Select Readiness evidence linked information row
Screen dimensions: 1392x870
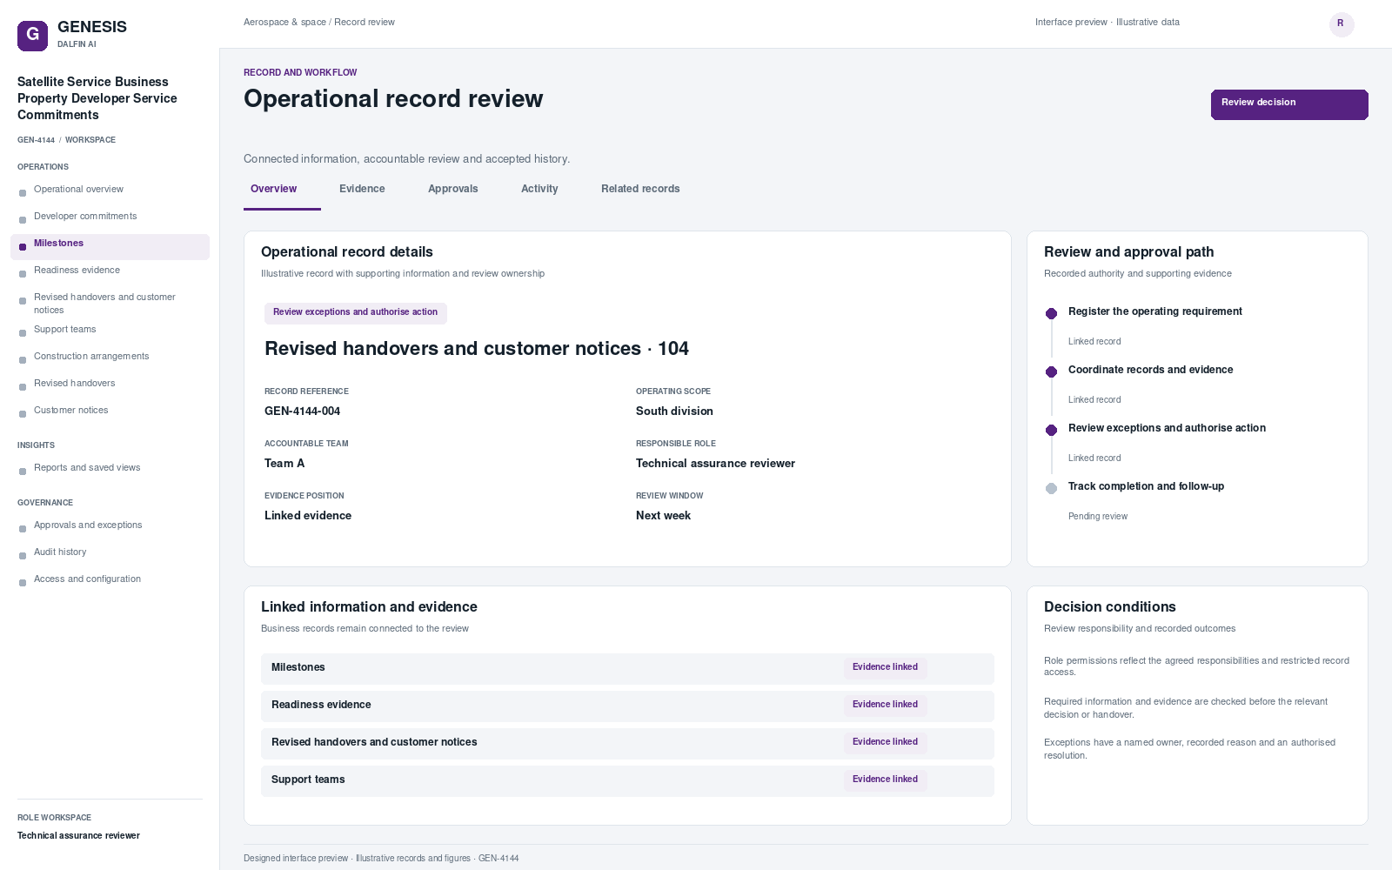627,706
